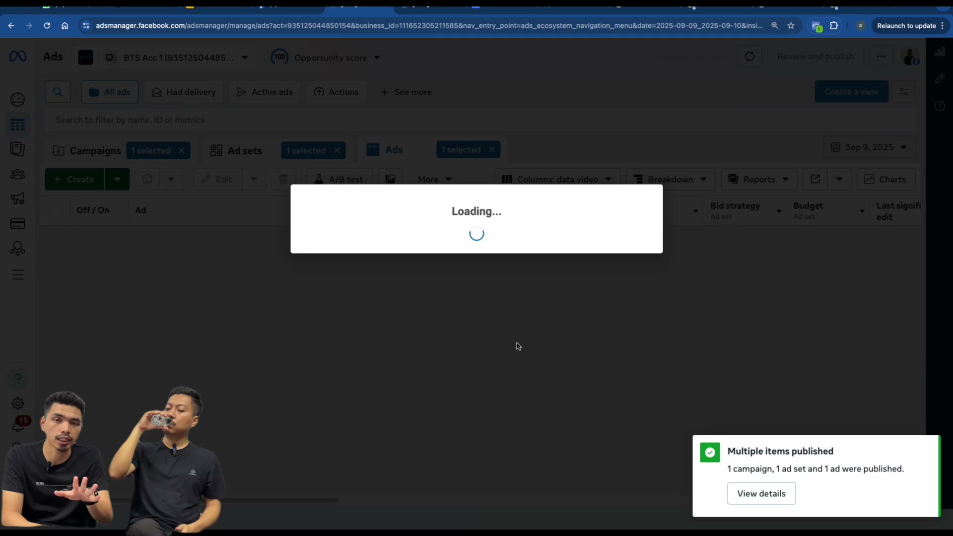The image size is (953, 536).
Task: Click the duplicate icon button
Action: 147,179
